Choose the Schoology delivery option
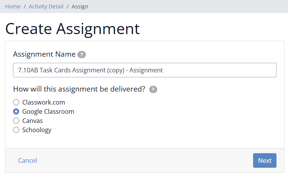Image resolution: width=288 pixels, height=180 pixels. (x=16, y=130)
